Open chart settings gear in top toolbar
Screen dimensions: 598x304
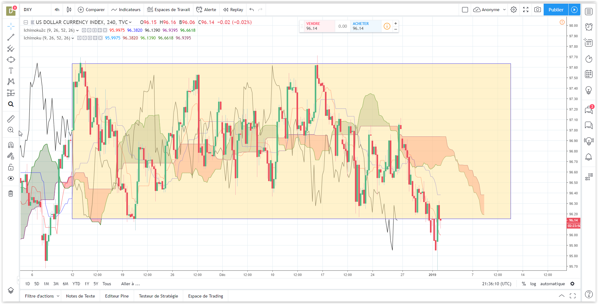coord(514,10)
